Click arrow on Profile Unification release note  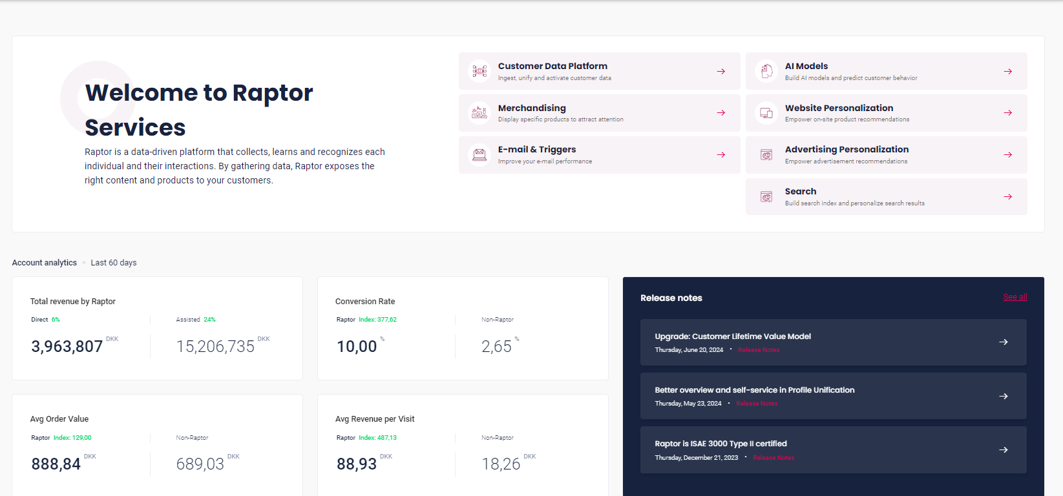pos(1004,396)
